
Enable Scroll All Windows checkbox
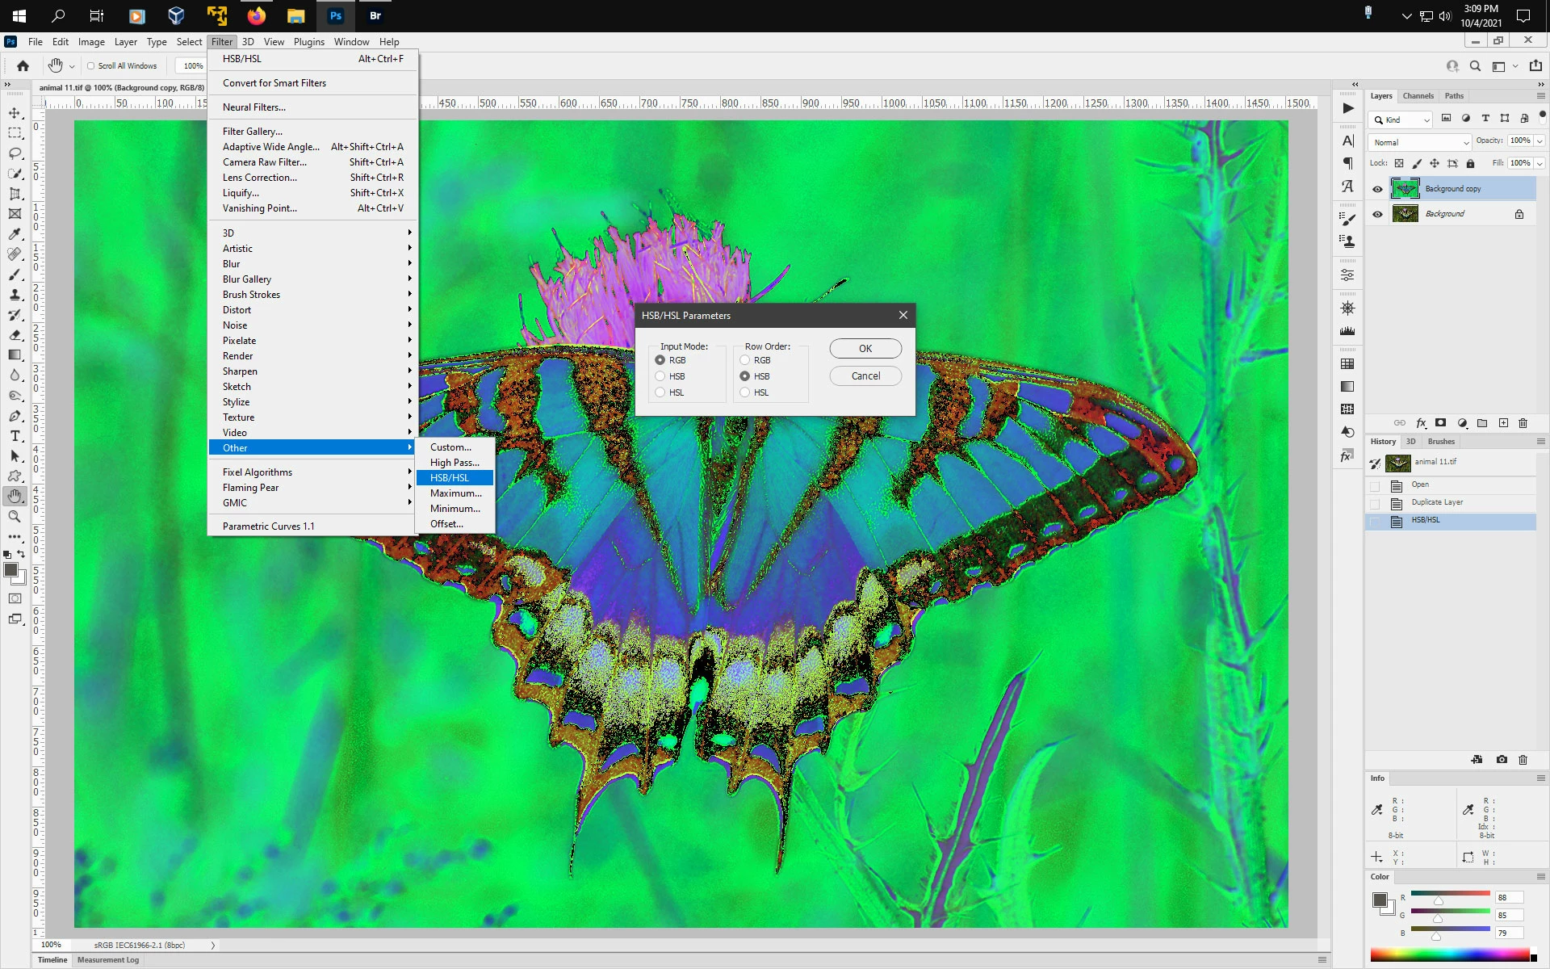tap(91, 66)
